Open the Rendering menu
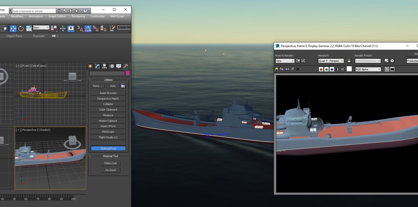Image resolution: width=418 pixels, height=207 pixels. point(78,16)
